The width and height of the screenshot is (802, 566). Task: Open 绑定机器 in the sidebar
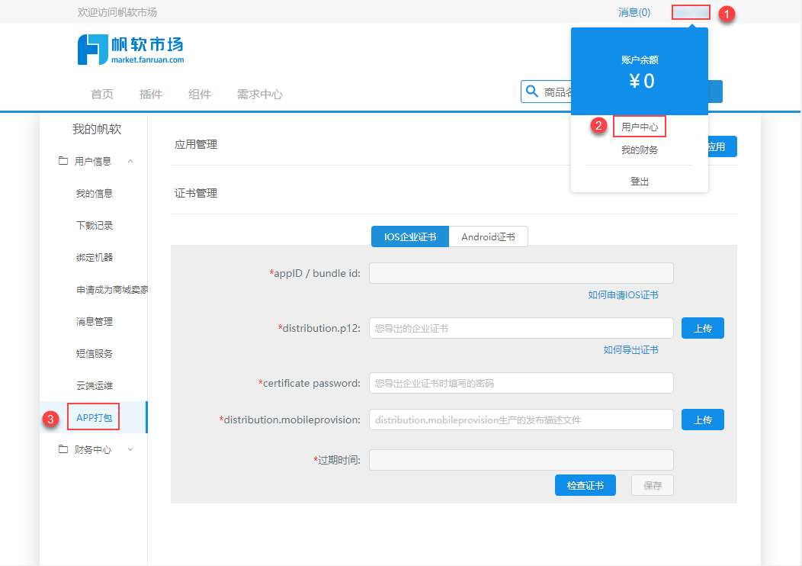[95, 257]
